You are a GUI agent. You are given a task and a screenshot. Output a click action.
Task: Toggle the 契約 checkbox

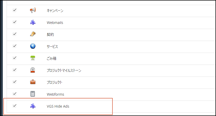point(15,34)
